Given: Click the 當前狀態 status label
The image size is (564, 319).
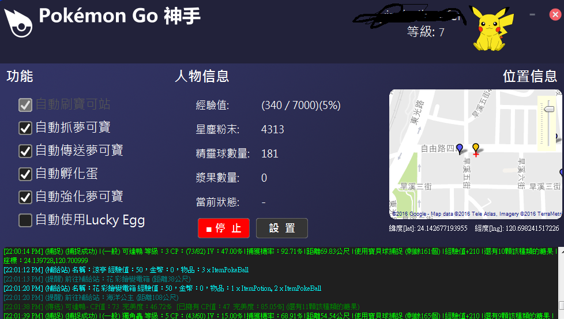Looking at the screenshot, I should [x=217, y=202].
